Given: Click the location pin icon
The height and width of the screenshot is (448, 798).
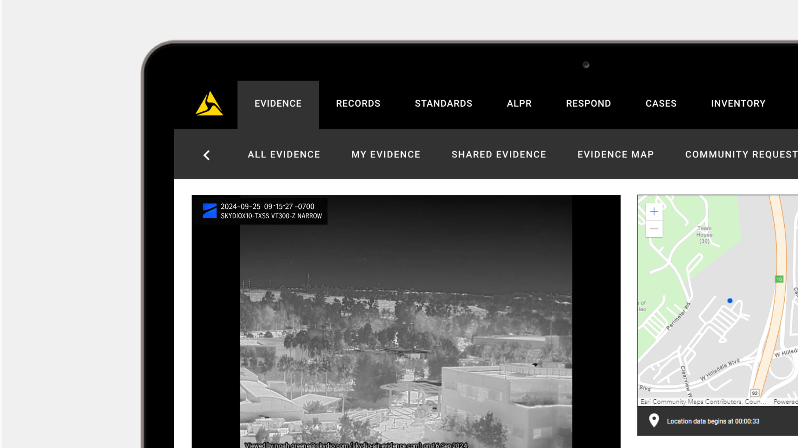Looking at the screenshot, I should (x=654, y=420).
